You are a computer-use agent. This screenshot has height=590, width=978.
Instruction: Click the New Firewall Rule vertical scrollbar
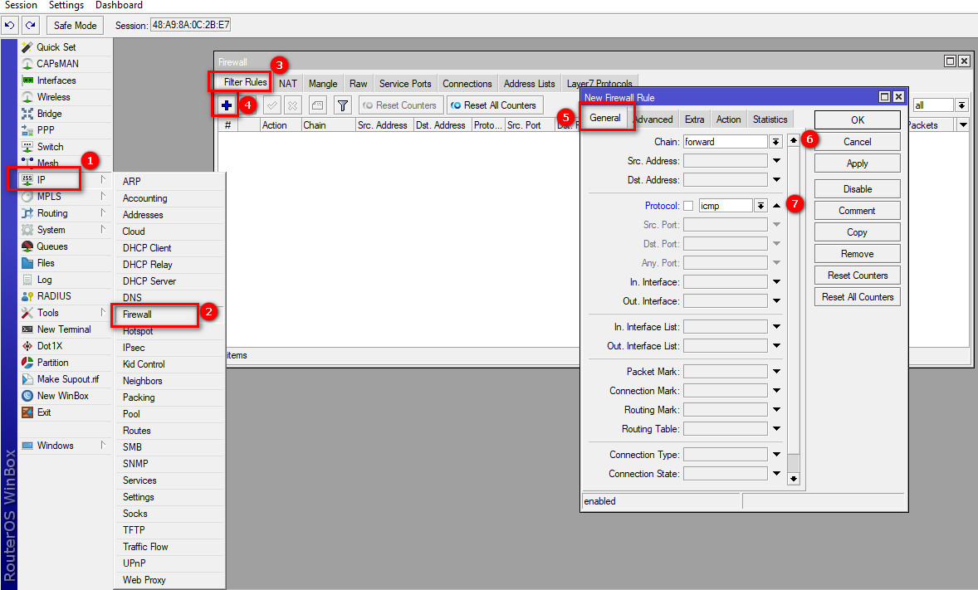(x=793, y=332)
